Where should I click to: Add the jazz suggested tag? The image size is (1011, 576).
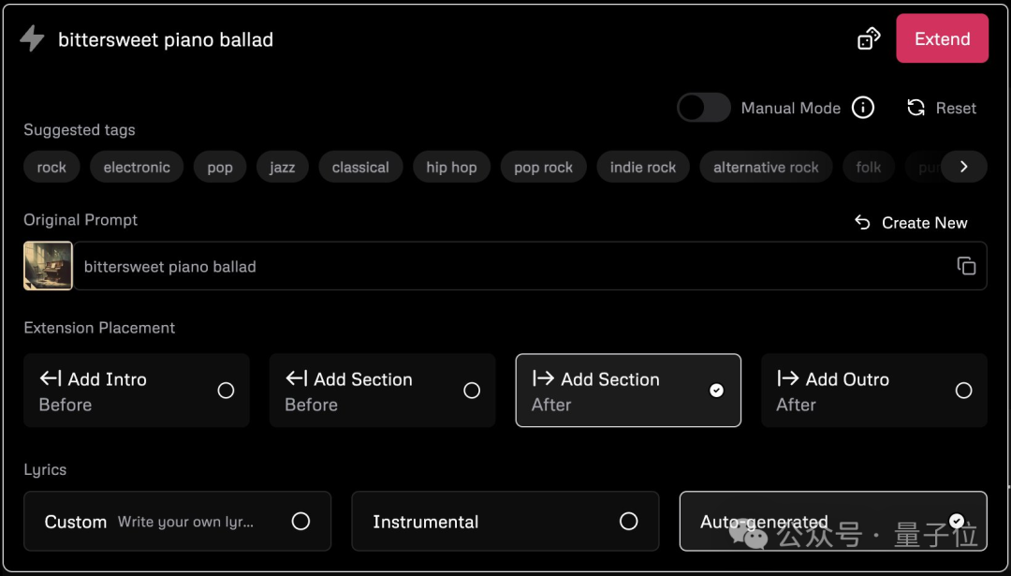click(283, 167)
